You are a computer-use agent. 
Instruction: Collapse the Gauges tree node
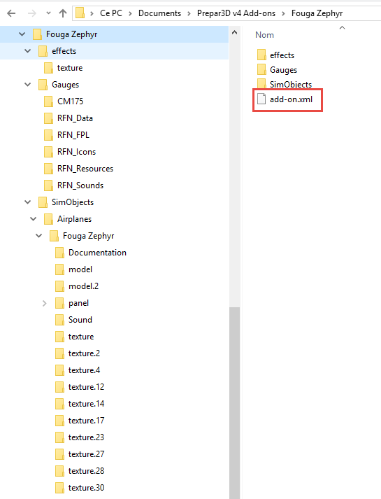(28, 85)
